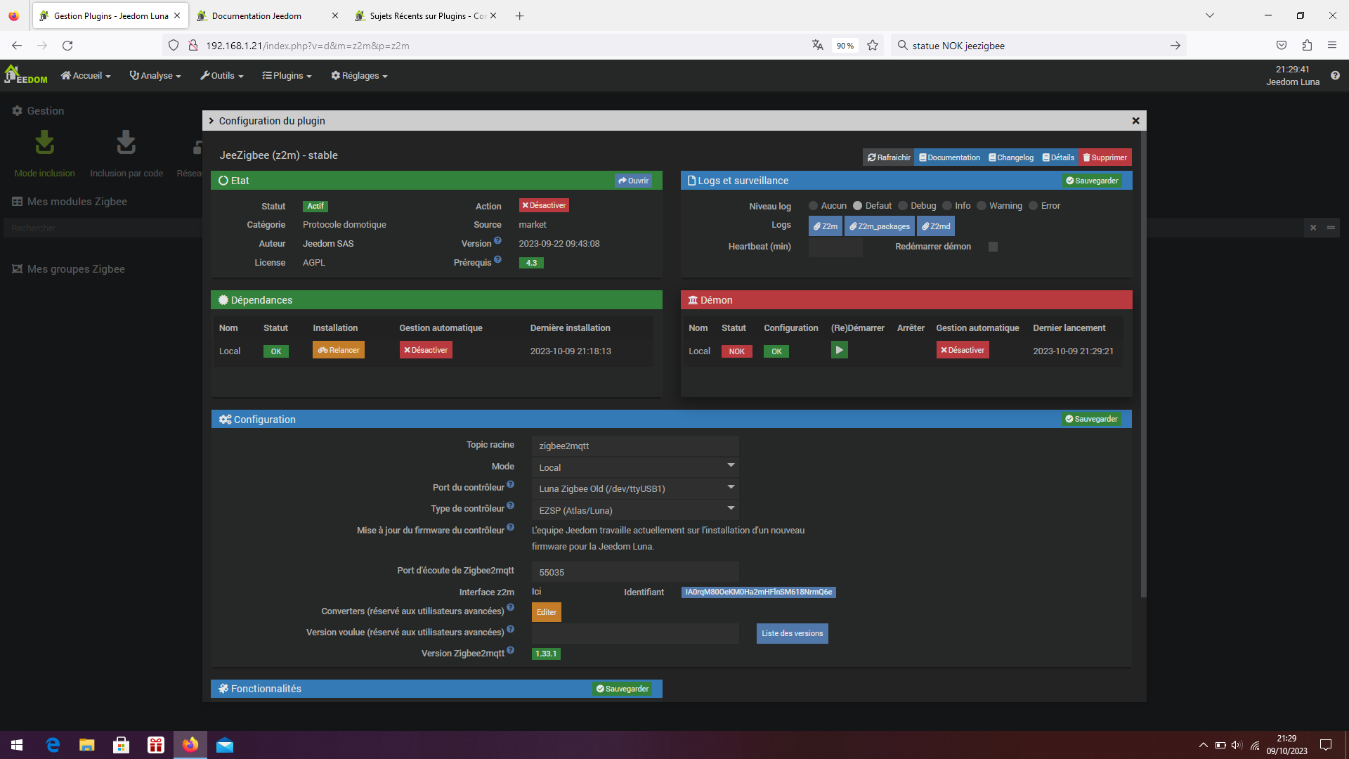Open a new browser tab

coord(520,15)
